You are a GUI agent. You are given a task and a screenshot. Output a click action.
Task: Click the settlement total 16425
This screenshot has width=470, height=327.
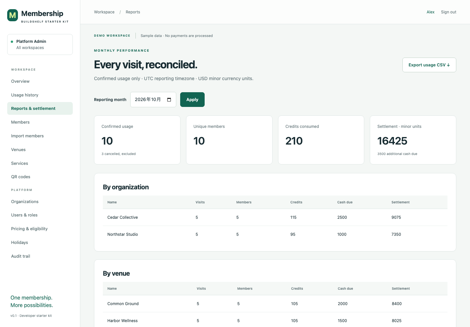coord(392,141)
